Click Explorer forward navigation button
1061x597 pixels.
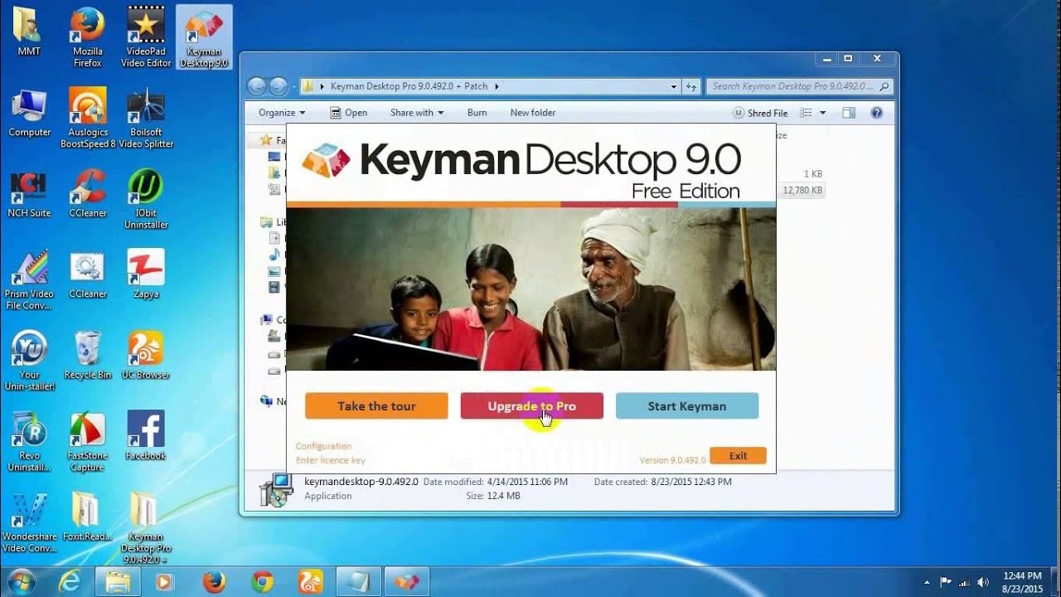click(279, 86)
